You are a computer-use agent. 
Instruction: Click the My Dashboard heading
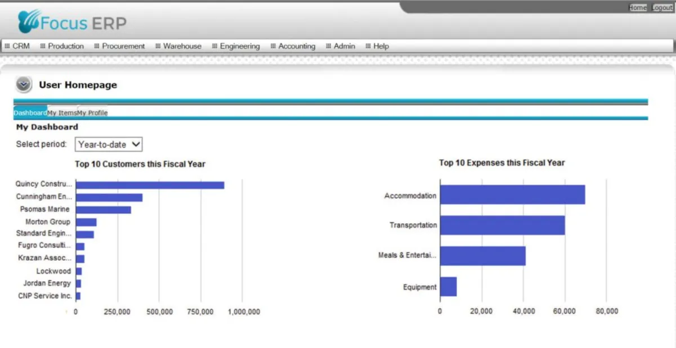click(x=47, y=127)
